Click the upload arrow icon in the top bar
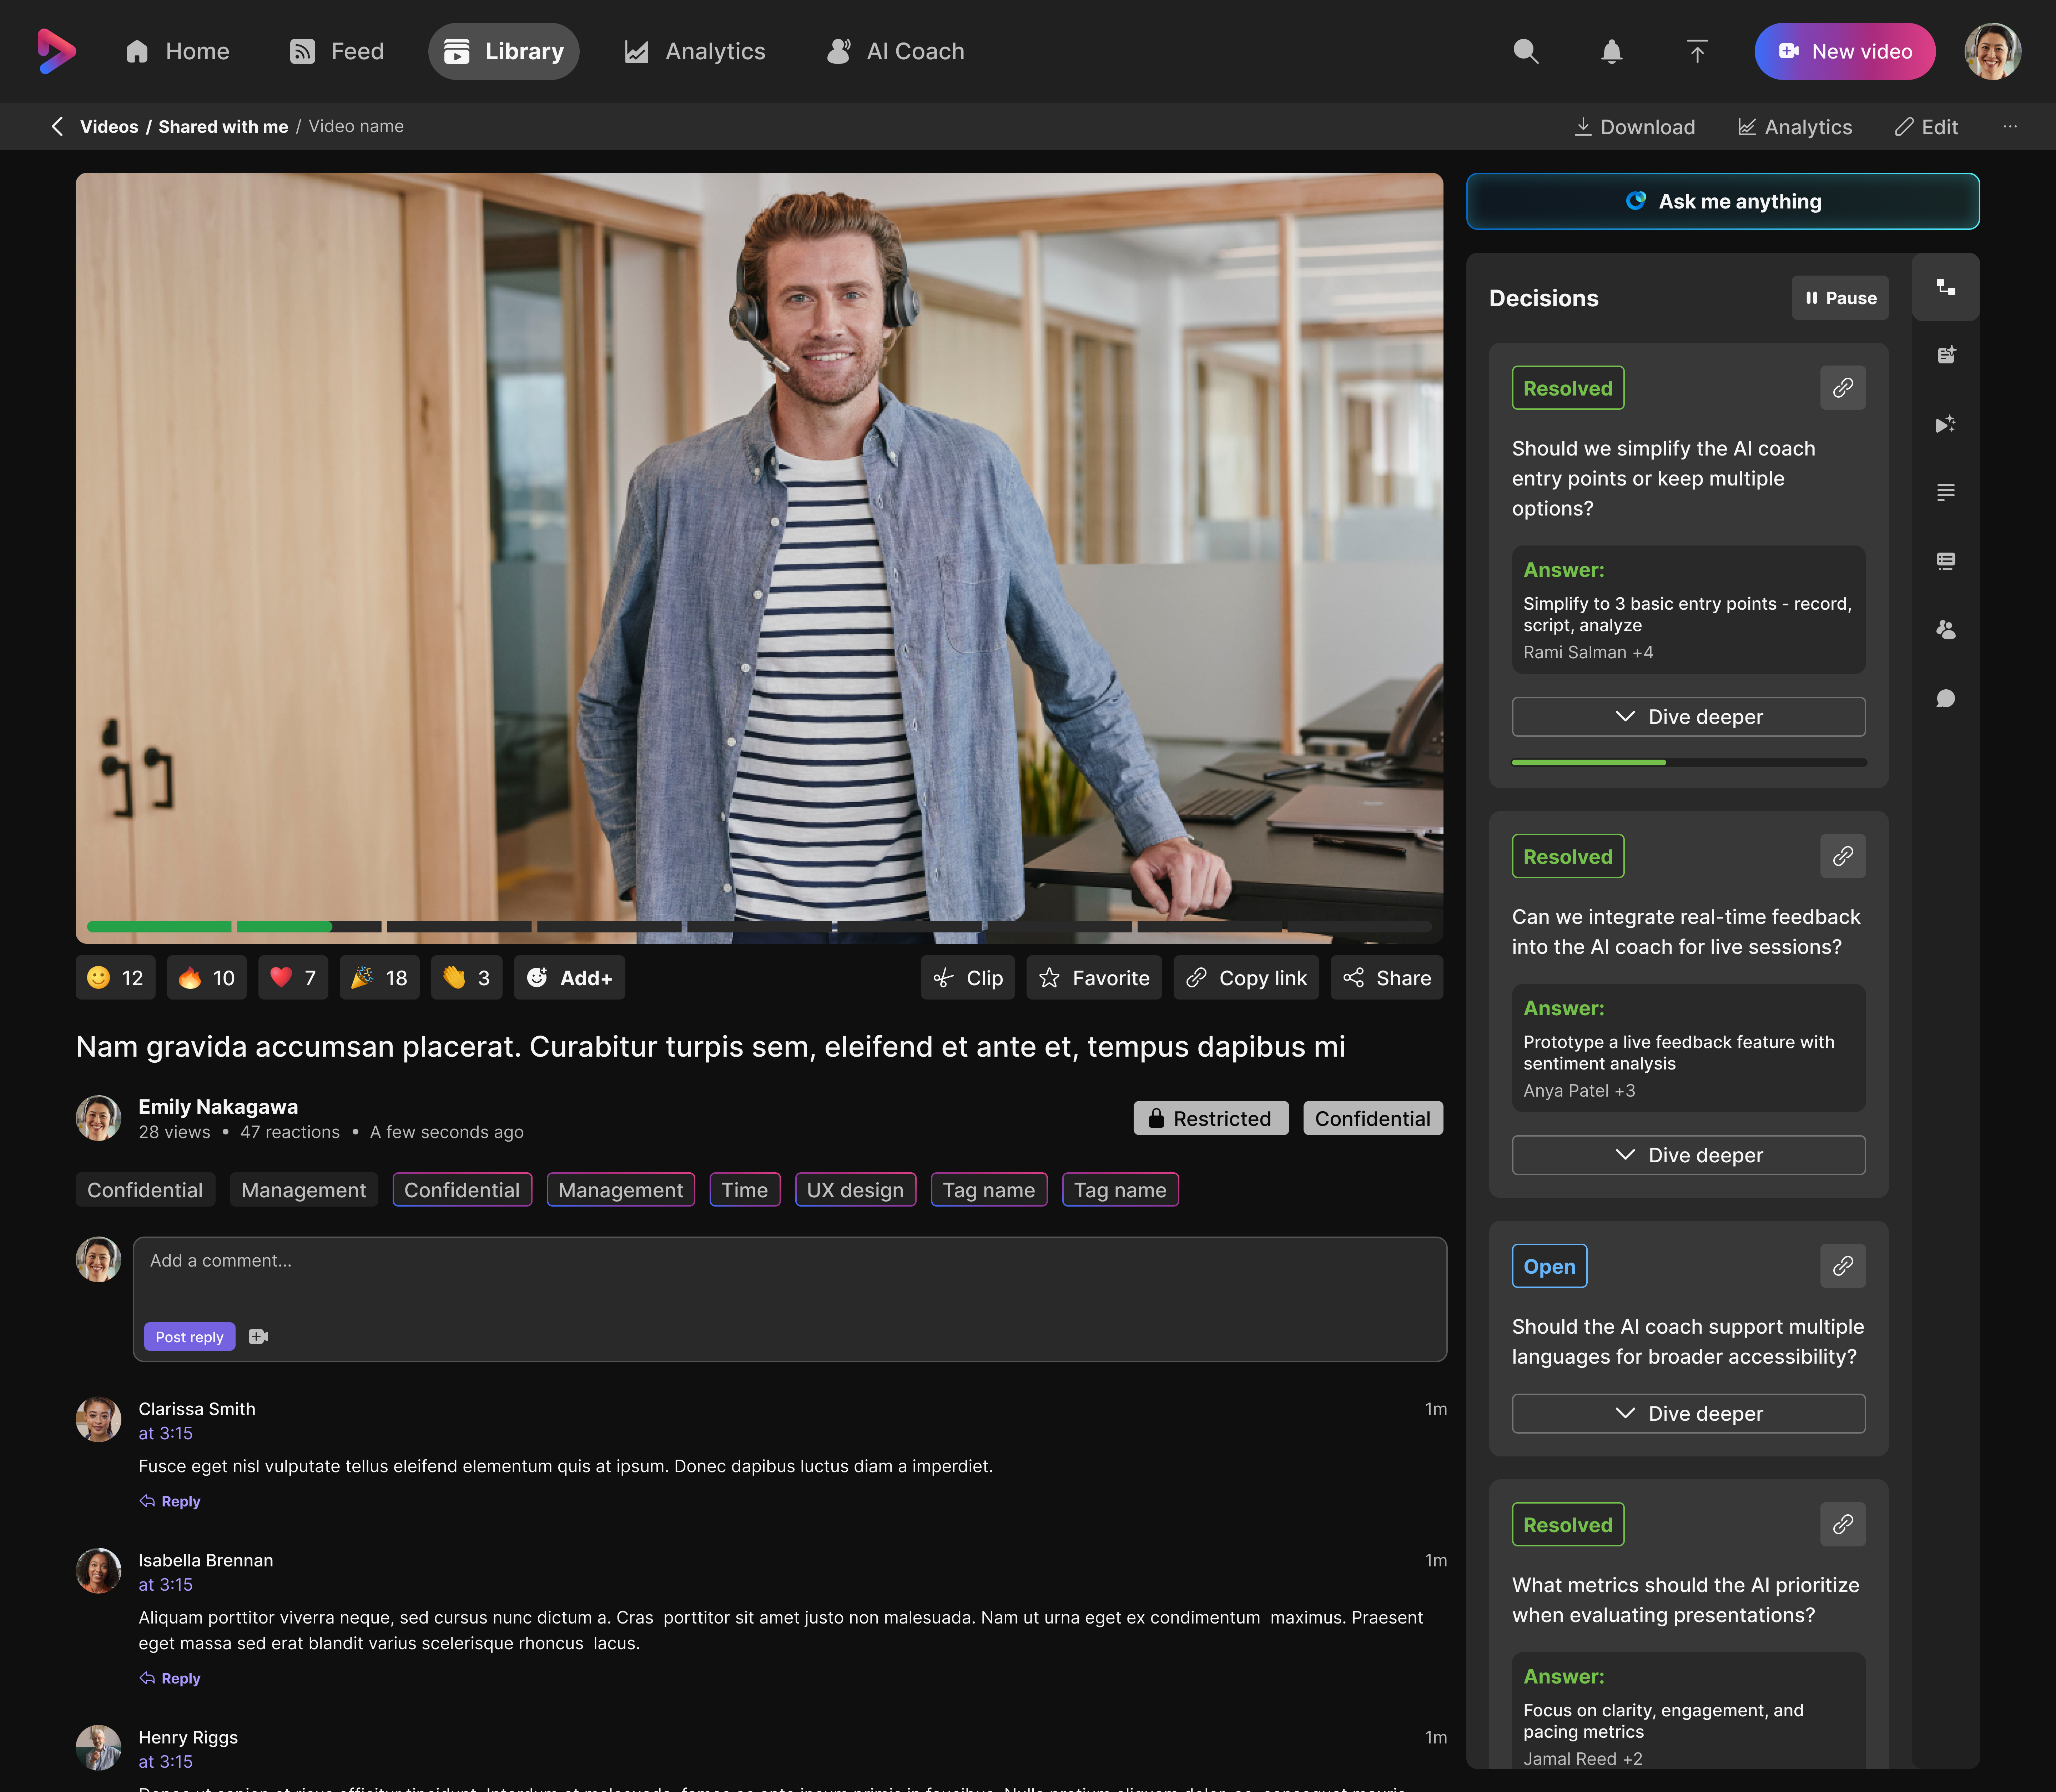The width and height of the screenshot is (2056, 1792). click(1697, 51)
